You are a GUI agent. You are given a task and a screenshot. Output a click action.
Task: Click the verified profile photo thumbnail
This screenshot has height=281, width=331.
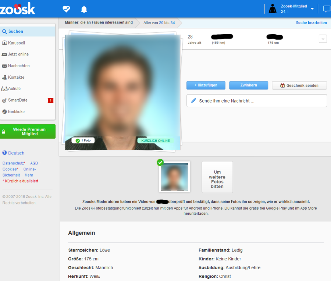click(174, 177)
